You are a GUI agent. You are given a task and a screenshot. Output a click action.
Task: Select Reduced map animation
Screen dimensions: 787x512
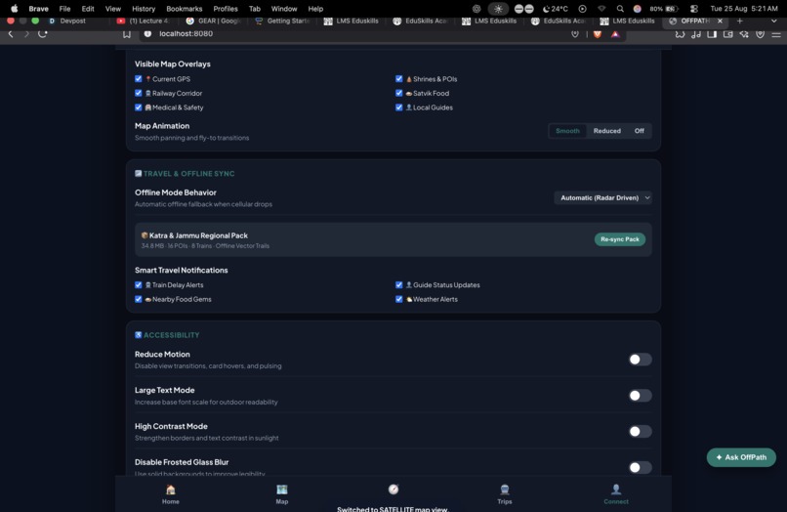coord(606,131)
